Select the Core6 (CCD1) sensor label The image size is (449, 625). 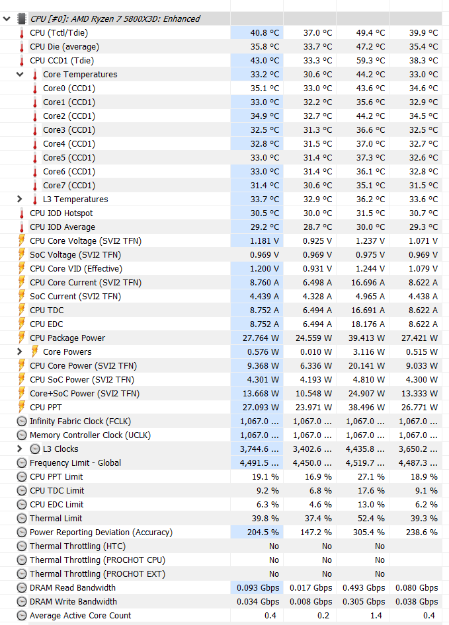(69, 171)
